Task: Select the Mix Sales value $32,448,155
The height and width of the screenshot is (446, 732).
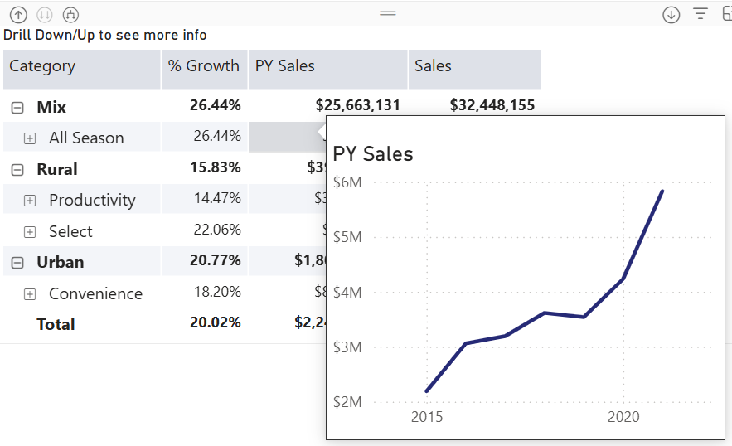Action: [x=492, y=105]
